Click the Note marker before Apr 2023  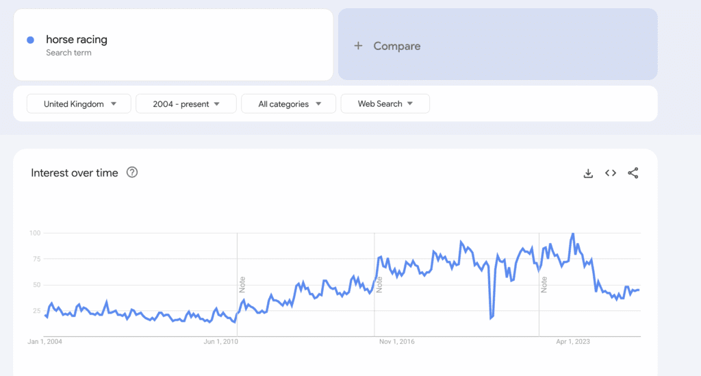pyautogui.click(x=544, y=284)
